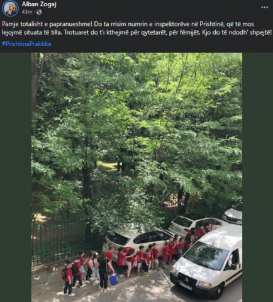Image resolution: width=273 pixels, height=302 pixels.
Task: Open Alban Zogaj's profile name link
Action: click(39, 4)
